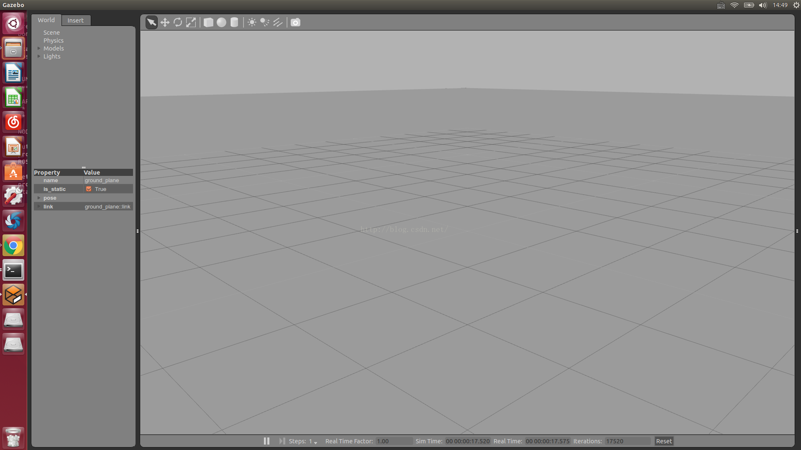Open the battery indicator menu
This screenshot has height=450, width=801.
click(749, 5)
